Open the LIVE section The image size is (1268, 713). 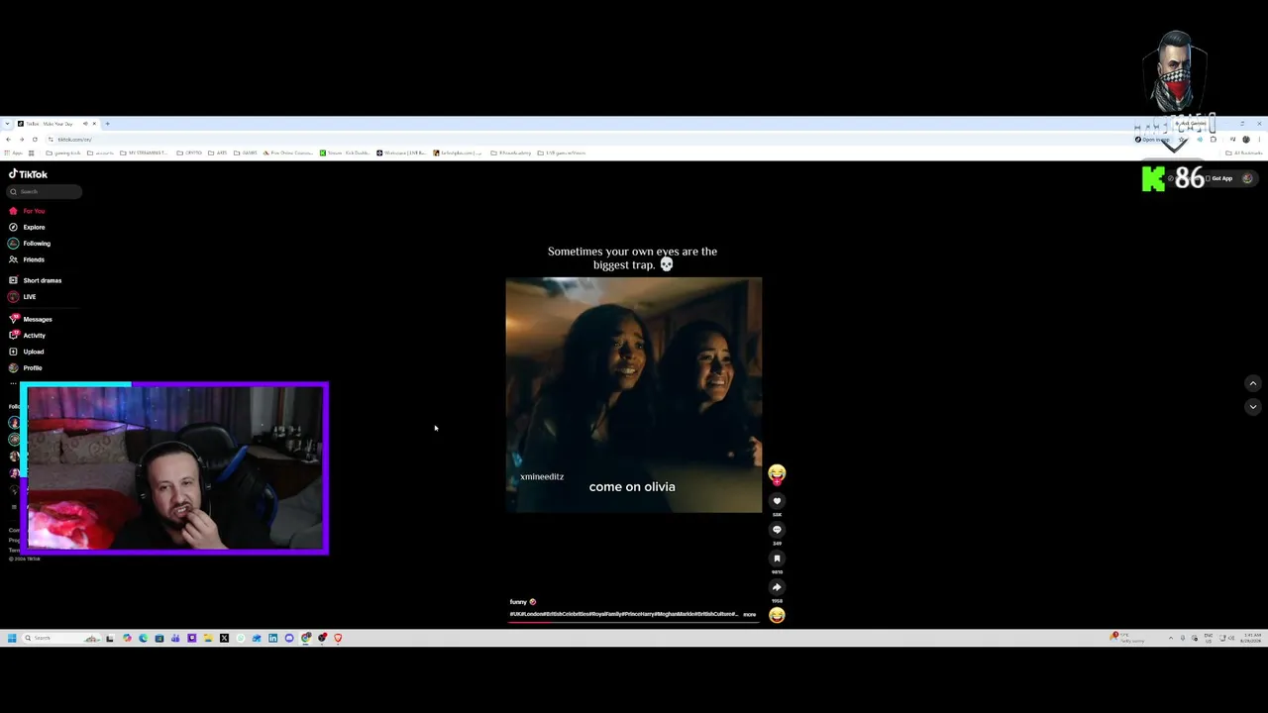pyautogui.click(x=23, y=297)
